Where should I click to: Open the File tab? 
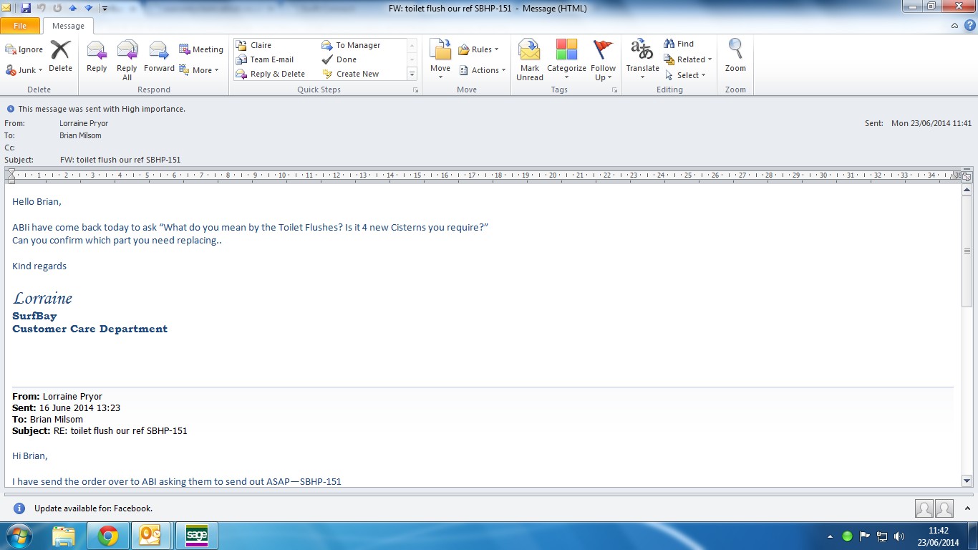click(x=20, y=26)
